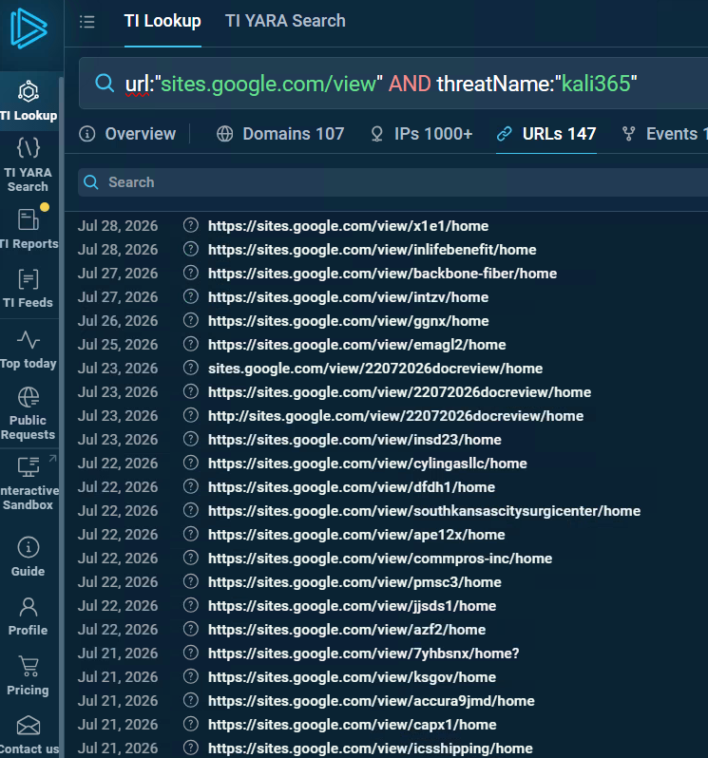Select the IPs 1000+ tab

tap(421, 134)
